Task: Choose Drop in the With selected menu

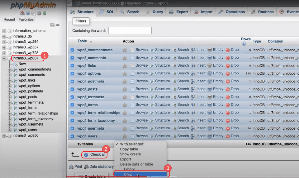Action: click(x=128, y=174)
